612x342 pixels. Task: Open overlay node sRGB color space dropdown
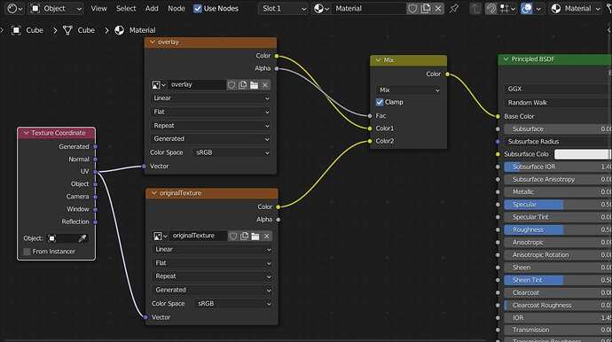[231, 152]
